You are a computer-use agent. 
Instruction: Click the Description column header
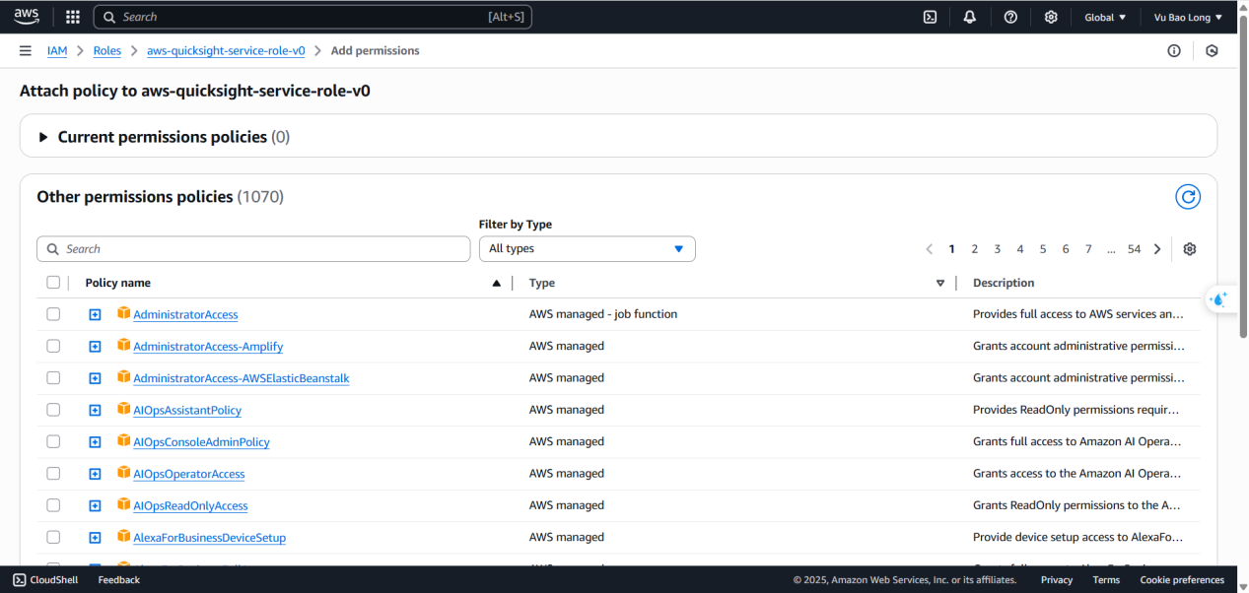coord(1004,283)
